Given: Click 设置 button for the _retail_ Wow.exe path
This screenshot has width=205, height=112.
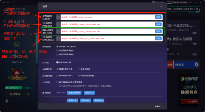Looking at the screenshot, I should (158, 17).
